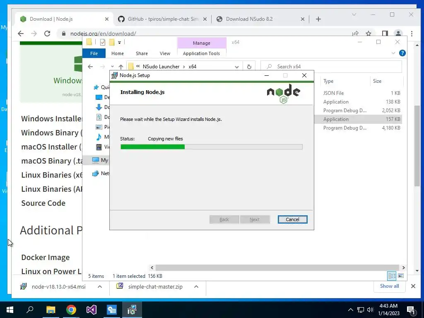This screenshot has width=424, height=318.
Task: Go back in File Explorer
Action: [x=90, y=67]
